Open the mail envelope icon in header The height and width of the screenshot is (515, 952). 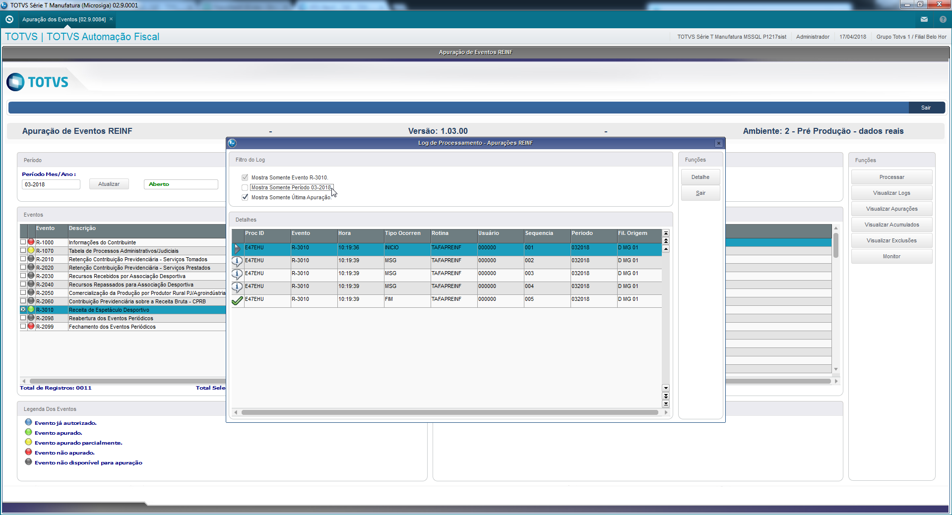pyautogui.click(x=924, y=19)
